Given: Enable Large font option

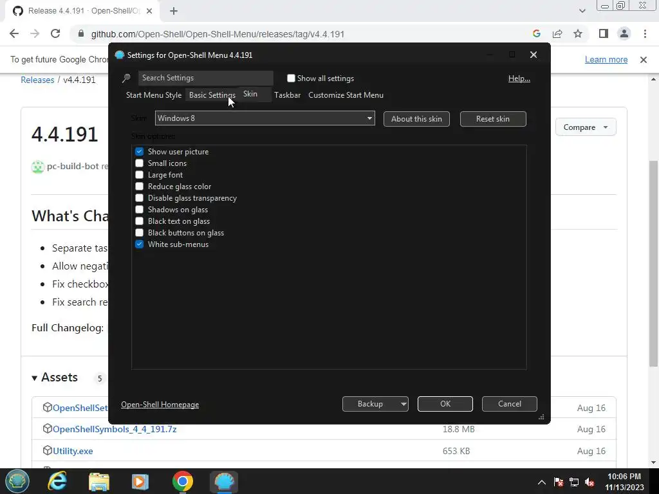Looking at the screenshot, I should [139, 175].
